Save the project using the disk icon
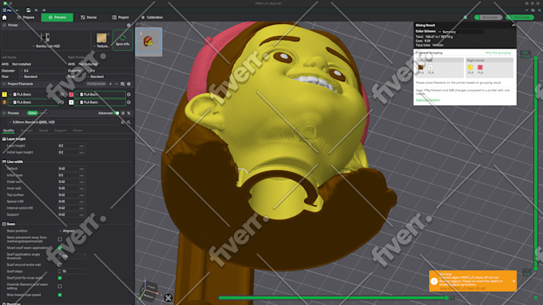543x305 pixels. 29,10
